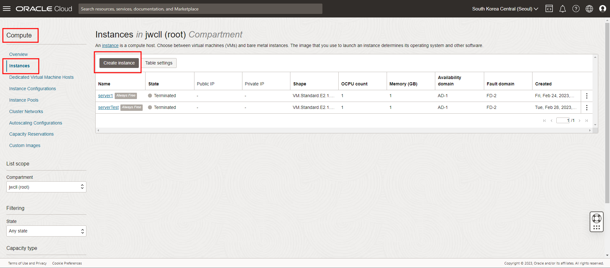Open Dedicated Virtual Machine Hosts

coord(41,77)
